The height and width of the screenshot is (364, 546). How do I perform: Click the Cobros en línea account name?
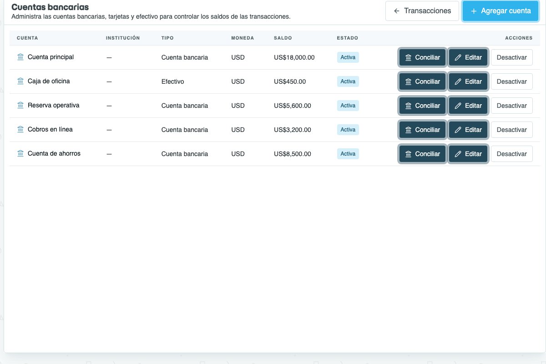point(50,130)
